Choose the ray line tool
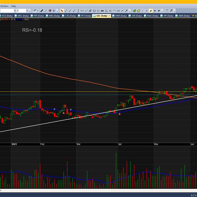Screen dimensions: 197x197 pyautogui.click(x=70, y=11)
